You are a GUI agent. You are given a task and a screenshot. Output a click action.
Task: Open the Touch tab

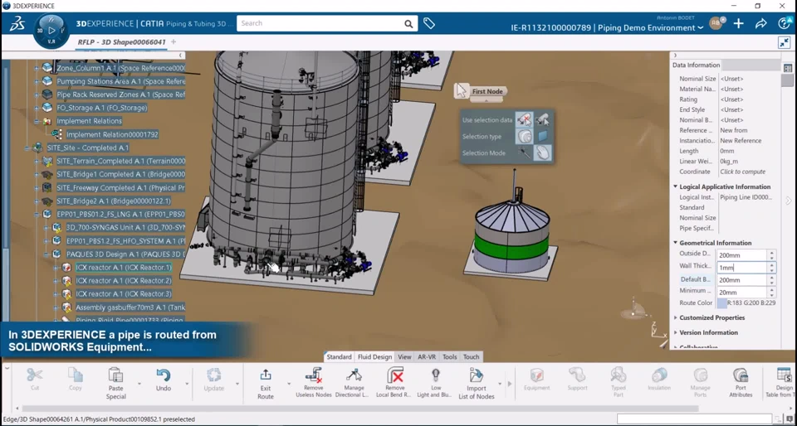pyautogui.click(x=472, y=357)
